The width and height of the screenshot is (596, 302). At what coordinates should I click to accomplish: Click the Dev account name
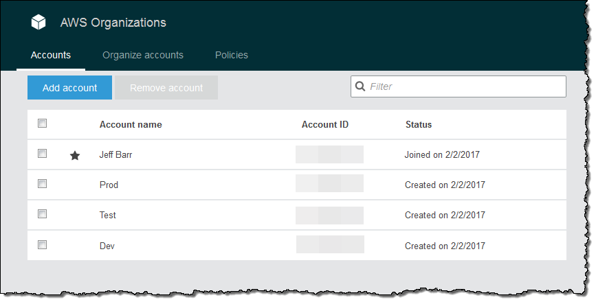(x=107, y=246)
